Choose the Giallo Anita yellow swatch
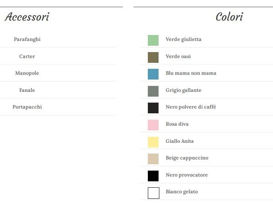This screenshot has height=206, width=273. [x=153, y=142]
